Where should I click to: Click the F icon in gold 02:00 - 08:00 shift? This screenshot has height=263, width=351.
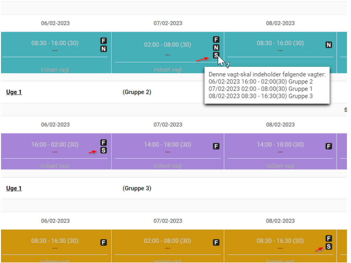point(216,242)
